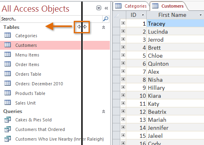Select the row selector for Tracey's record

coord(117,23)
